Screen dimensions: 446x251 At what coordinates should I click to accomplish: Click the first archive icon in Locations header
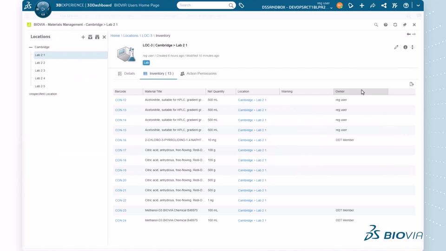(90, 37)
